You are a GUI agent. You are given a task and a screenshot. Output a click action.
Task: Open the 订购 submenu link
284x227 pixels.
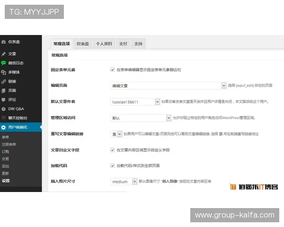pos(5,152)
